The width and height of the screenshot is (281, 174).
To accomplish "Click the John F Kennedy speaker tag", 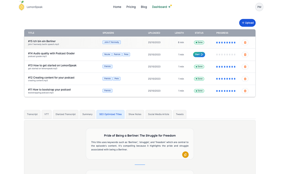I will pos(112,42).
